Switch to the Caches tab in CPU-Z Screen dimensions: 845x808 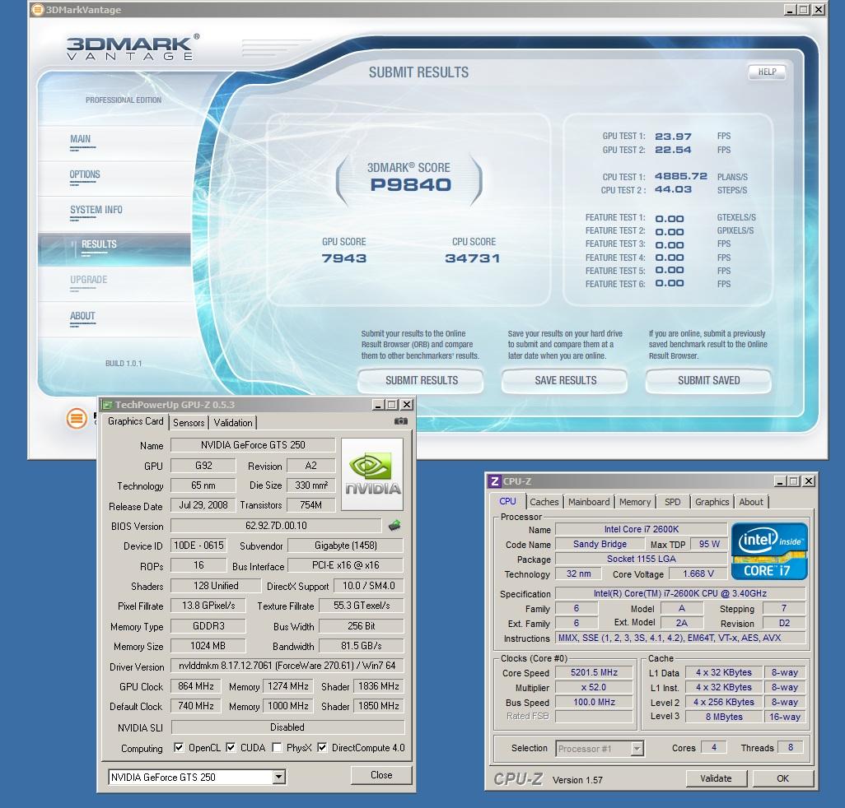(544, 502)
